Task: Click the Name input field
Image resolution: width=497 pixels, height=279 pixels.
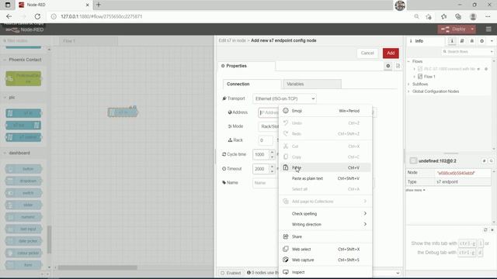Action: click(266, 183)
